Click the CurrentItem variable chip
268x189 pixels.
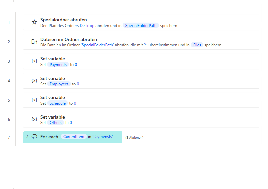74,137
